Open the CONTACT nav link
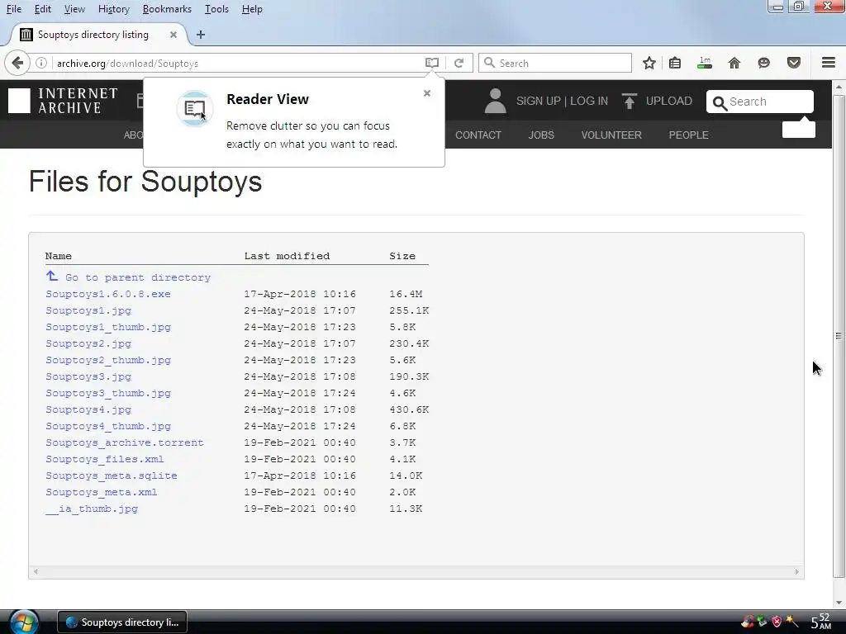The width and height of the screenshot is (846, 634). pyautogui.click(x=478, y=135)
